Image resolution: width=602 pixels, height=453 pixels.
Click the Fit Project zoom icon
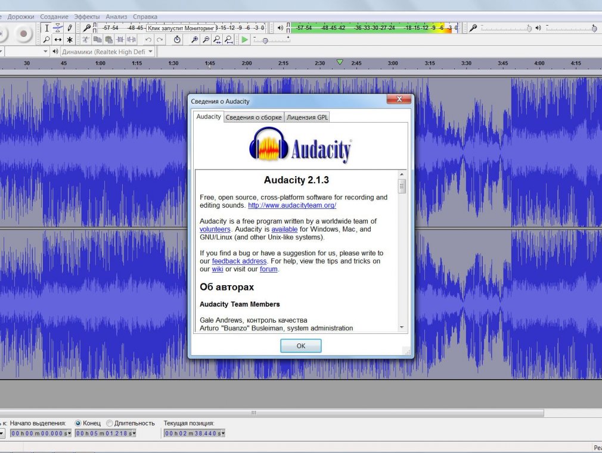[229, 39]
